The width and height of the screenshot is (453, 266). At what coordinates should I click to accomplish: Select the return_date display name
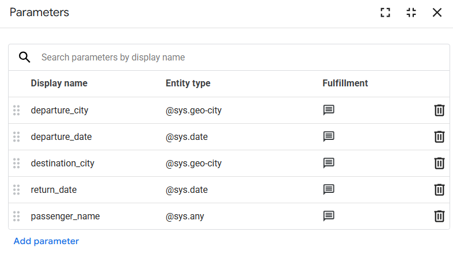54,189
